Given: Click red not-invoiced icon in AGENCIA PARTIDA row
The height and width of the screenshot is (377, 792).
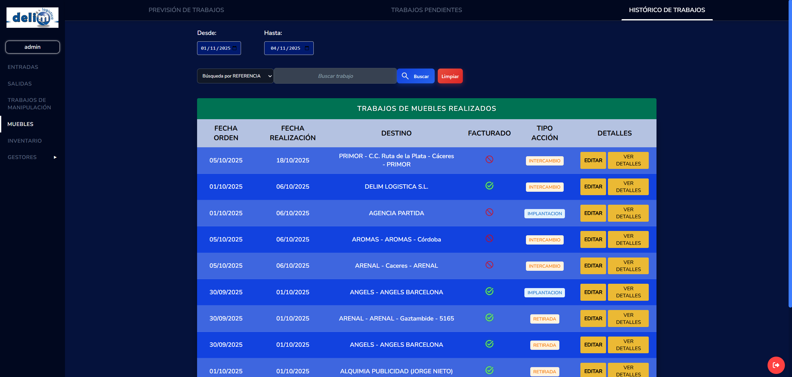Looking at the screenshot, I should pyautogui.click(x=489, y=212).
